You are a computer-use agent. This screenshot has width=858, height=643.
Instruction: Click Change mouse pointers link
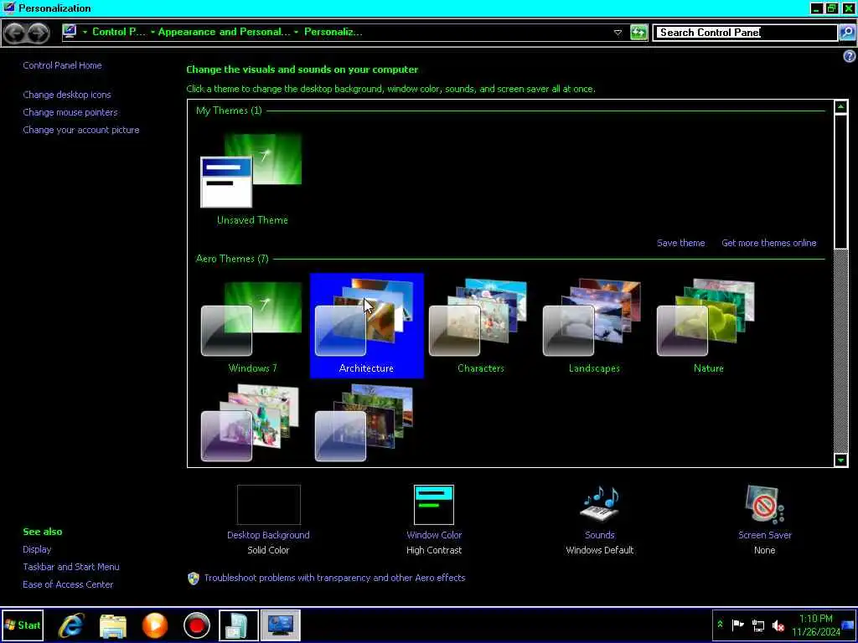(70, 112)
